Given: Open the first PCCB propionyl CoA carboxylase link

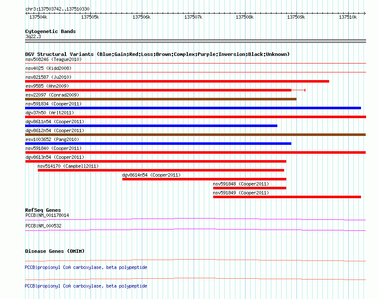Looking at the screenshot, I should 86,267.
